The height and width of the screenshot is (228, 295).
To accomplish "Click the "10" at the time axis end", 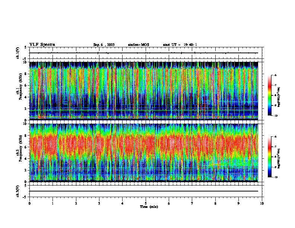I will click(x=262, y=203).
